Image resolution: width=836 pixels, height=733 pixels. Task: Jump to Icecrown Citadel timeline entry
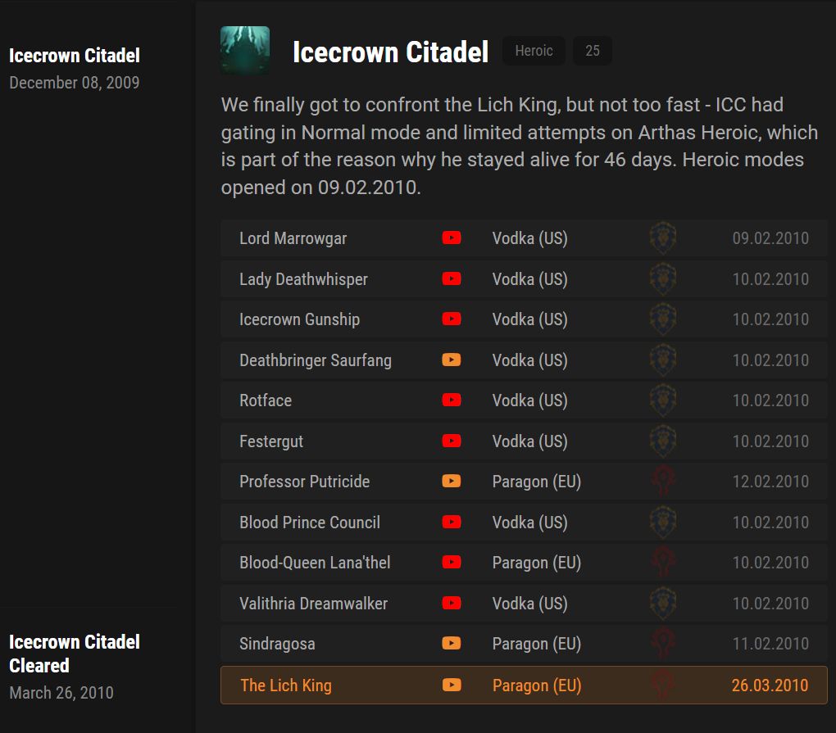(x=75, y=56)
